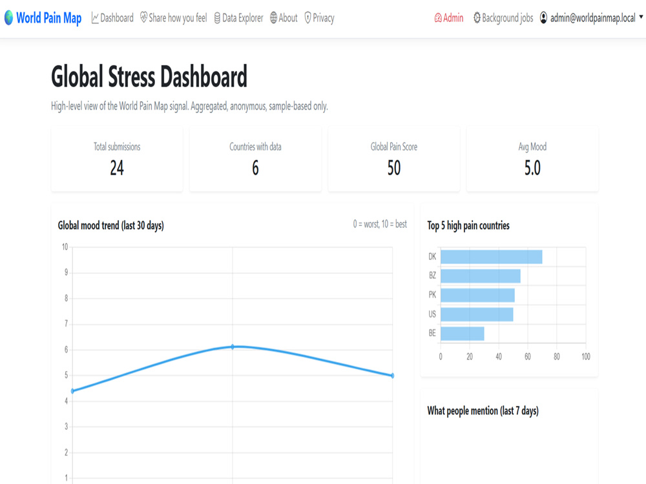Open Background jobs page

[503, 18]
